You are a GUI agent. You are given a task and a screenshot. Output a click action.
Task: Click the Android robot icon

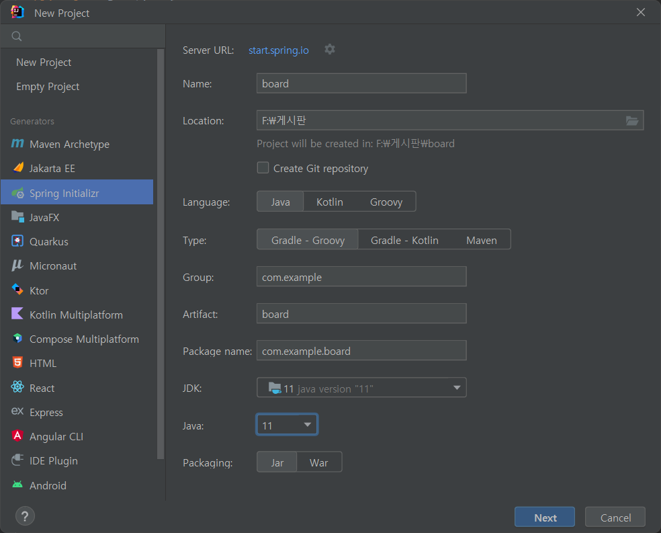(x=17, y=485)
